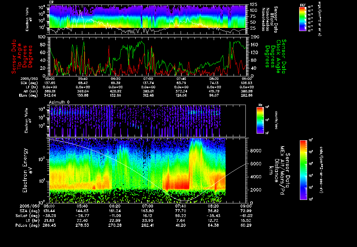This screenshot has width=357, height=247.
Task: Click the altitude value 420.92
Action: click(115, 91)
